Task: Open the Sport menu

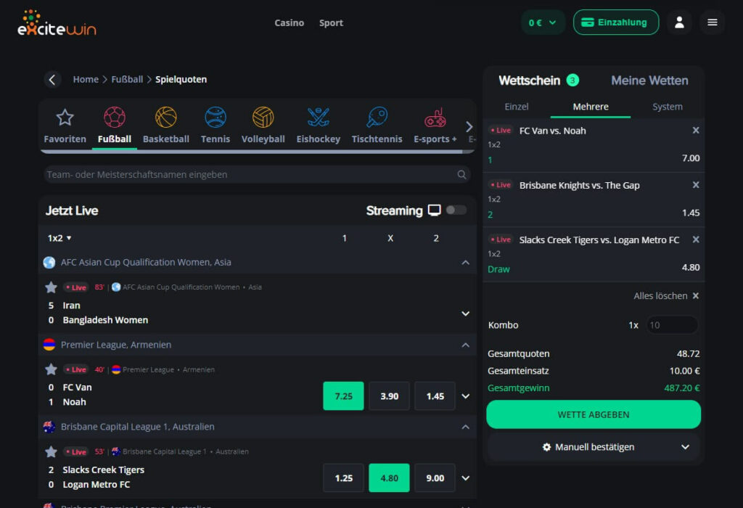Action: tap(331, 22)
